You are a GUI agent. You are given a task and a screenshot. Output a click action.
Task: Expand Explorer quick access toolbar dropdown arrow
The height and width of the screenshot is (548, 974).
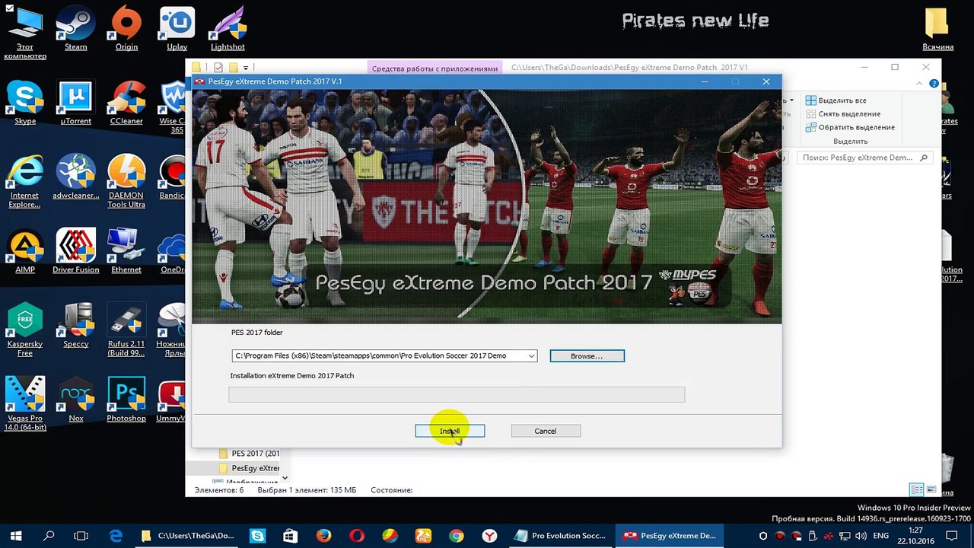246,68
